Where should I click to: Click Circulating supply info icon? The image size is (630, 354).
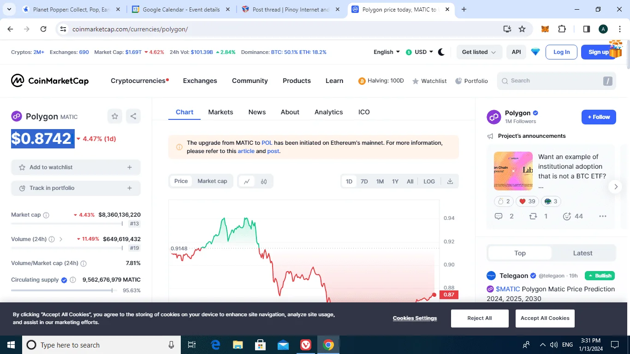pos(73,280)
